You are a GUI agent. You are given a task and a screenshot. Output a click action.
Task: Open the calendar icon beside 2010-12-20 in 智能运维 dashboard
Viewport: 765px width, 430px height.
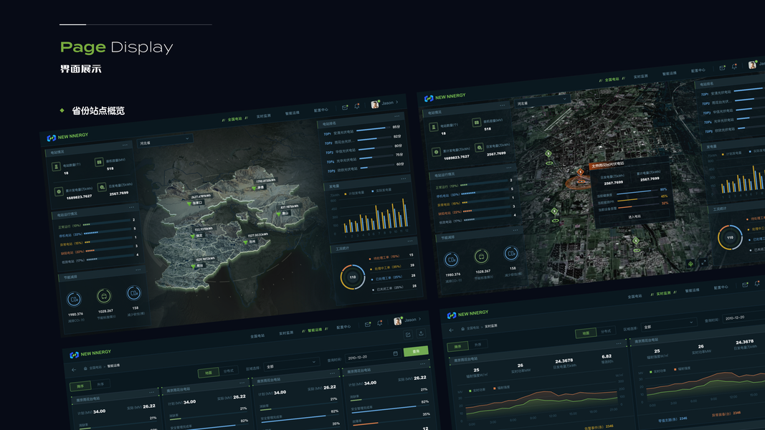coord(395,353)
